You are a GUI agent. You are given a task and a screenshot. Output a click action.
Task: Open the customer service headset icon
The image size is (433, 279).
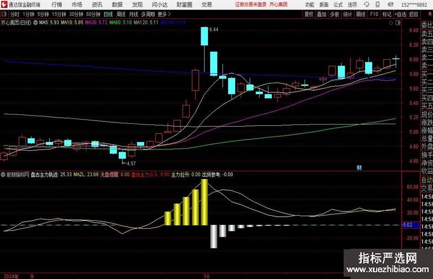pos(367,5)
